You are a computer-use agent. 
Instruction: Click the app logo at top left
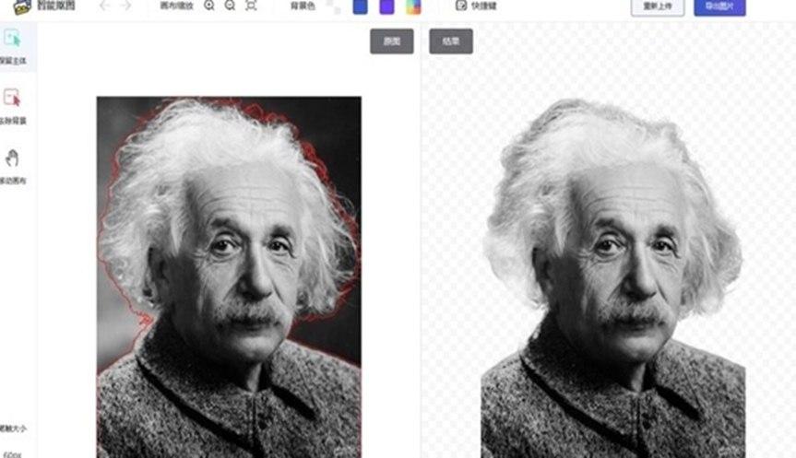(x=22, y=6)
